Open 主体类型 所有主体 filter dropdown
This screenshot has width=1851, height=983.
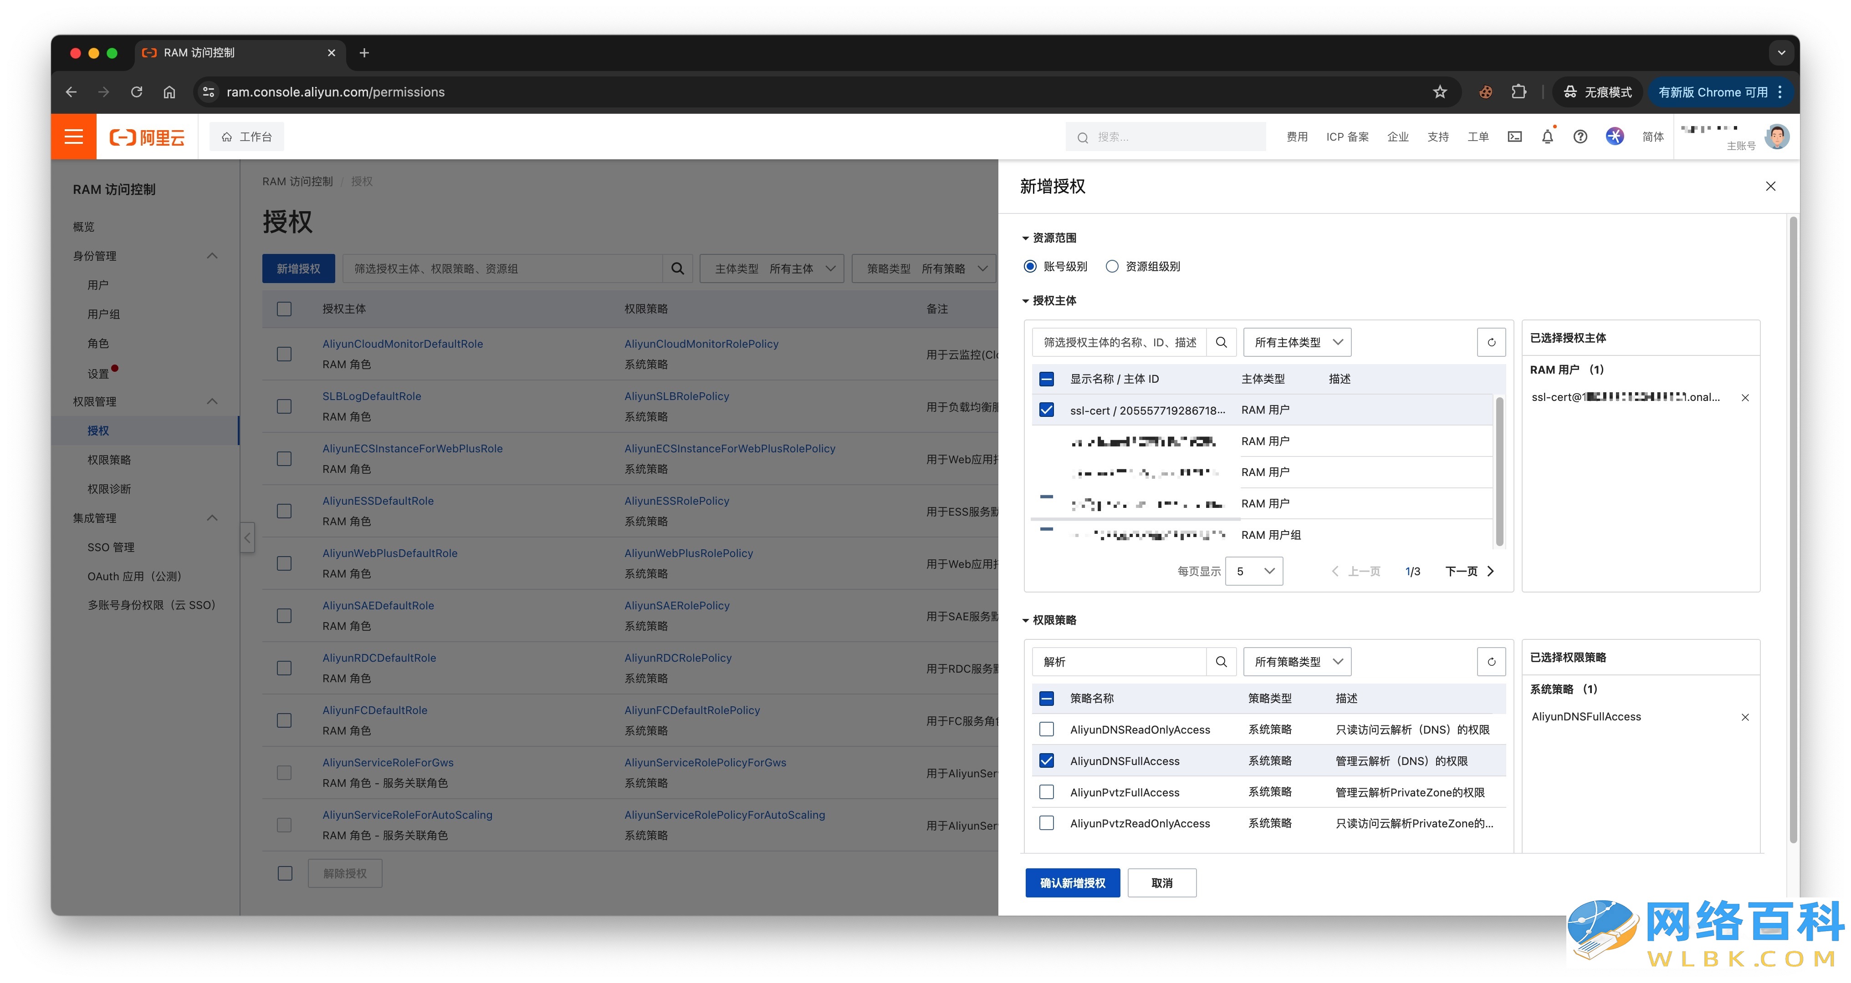coord(772,269)
